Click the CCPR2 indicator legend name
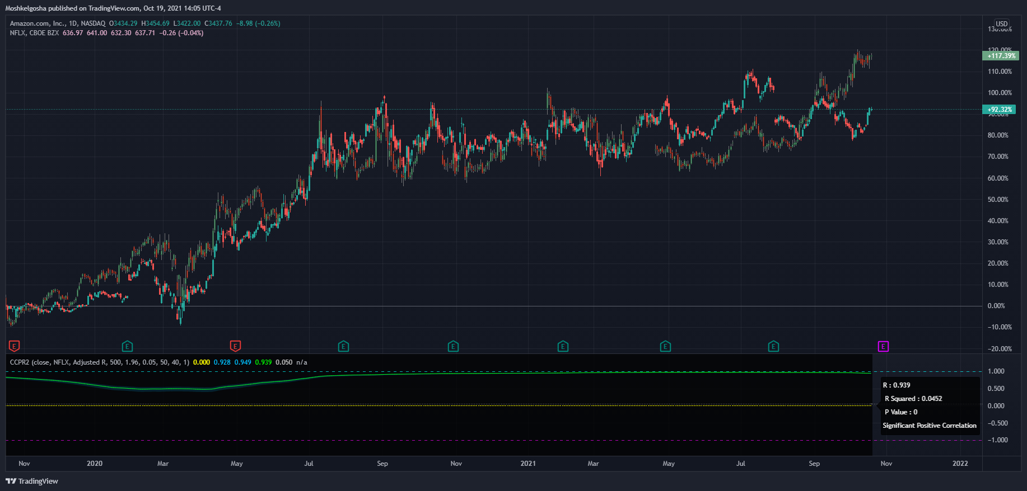1027x491 pixels. pyautogui.click(x=20, y=362)
